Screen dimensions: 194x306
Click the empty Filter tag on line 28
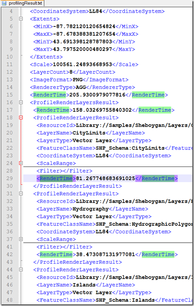[64, 171]
